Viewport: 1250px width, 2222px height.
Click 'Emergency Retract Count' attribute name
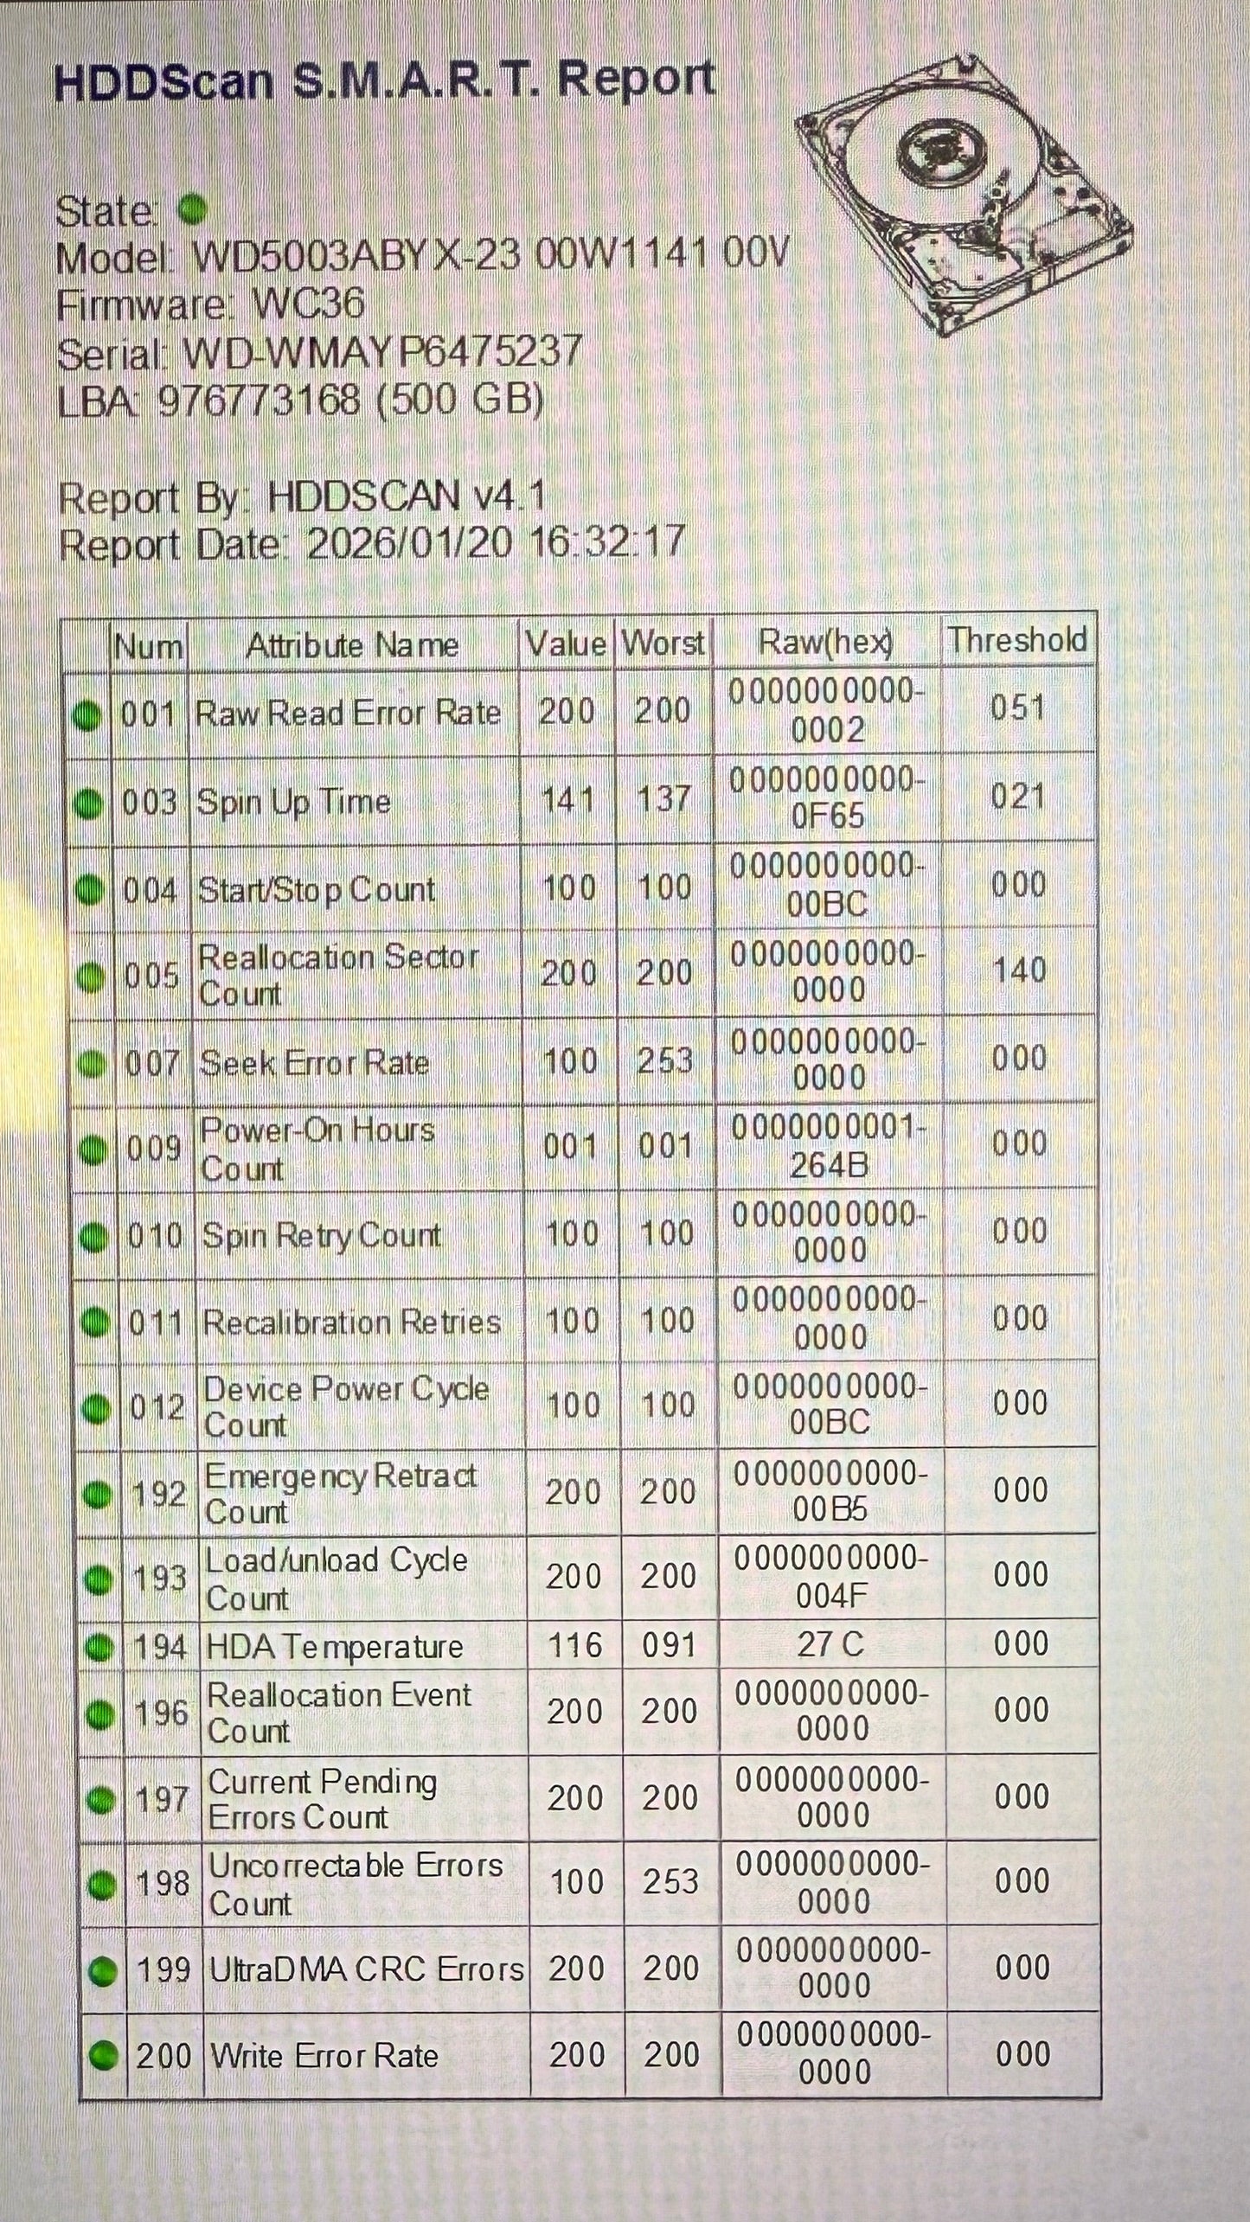click(x=341, y=1495)
